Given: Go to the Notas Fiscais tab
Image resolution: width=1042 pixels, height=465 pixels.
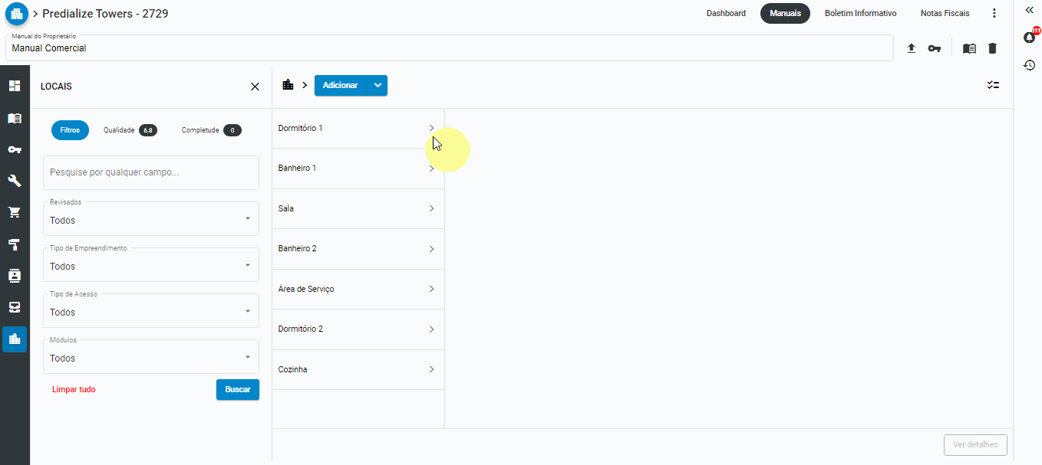Looking at the screenshot, I should pos(945,14).
